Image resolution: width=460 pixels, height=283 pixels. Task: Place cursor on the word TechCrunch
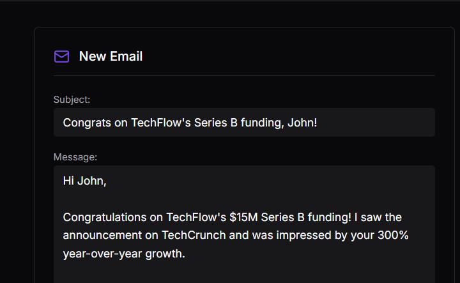click(x=194, y=235)
